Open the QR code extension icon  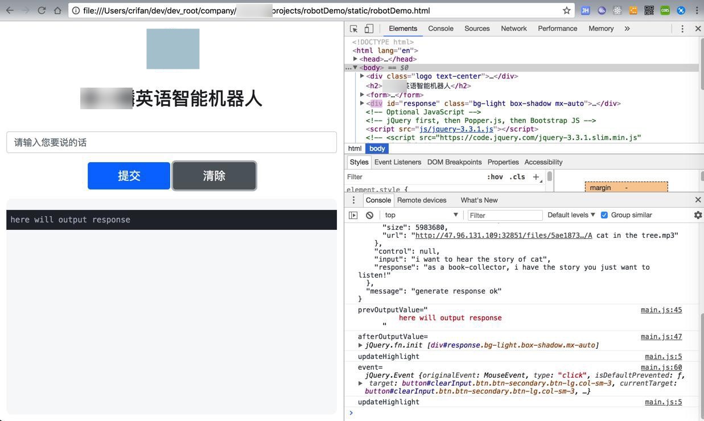[649, 10]
